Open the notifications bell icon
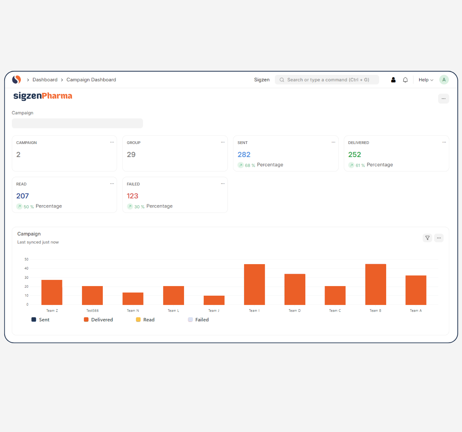The image size is (462, 432). (405, 80)
